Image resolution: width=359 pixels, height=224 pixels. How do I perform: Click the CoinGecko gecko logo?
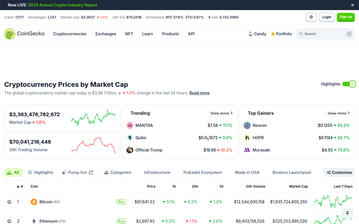(10, 34)
